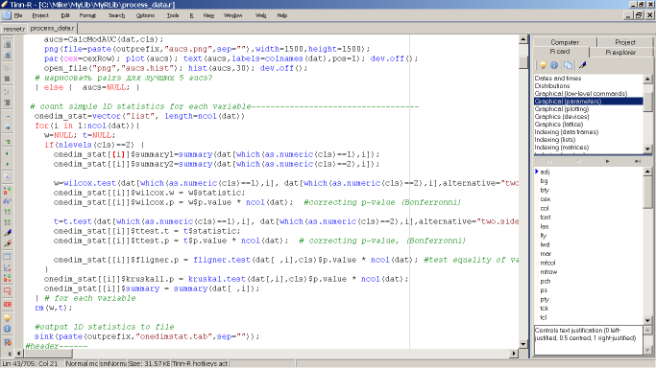Select the 'font' parameter entry

546,218
